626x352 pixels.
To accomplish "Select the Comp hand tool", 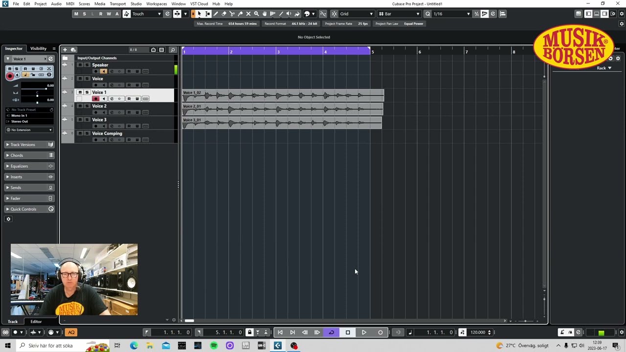I will pos(265,14).
